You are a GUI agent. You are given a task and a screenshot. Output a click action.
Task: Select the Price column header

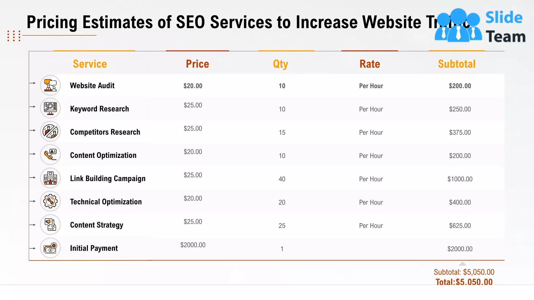(197, 64)
